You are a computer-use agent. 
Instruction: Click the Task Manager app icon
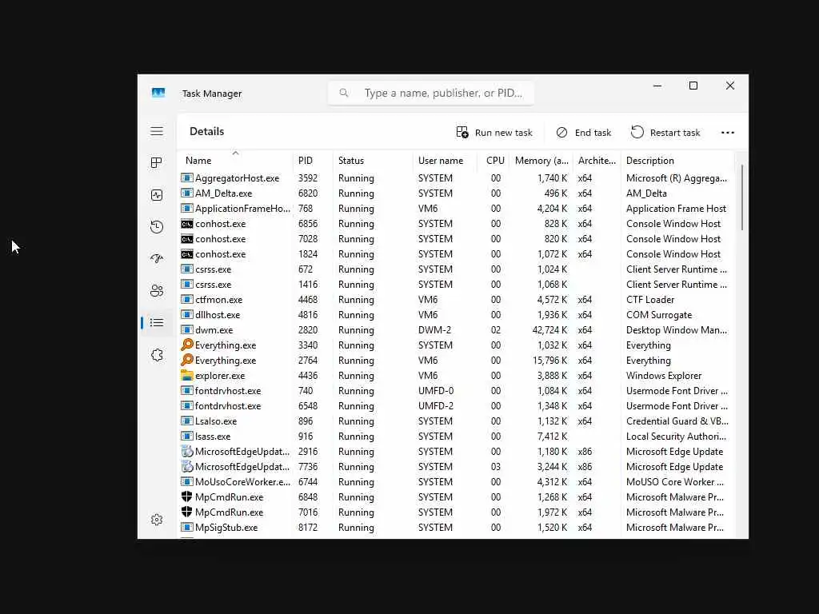tap(158, 93)
